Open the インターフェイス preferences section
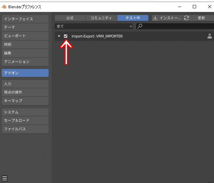 [x=25, y=19]
